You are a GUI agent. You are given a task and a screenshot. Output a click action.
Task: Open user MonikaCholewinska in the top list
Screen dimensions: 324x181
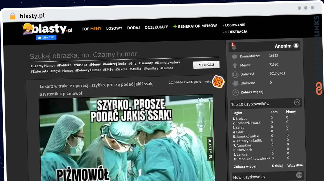pyautogui.click(x=254, y=159)
